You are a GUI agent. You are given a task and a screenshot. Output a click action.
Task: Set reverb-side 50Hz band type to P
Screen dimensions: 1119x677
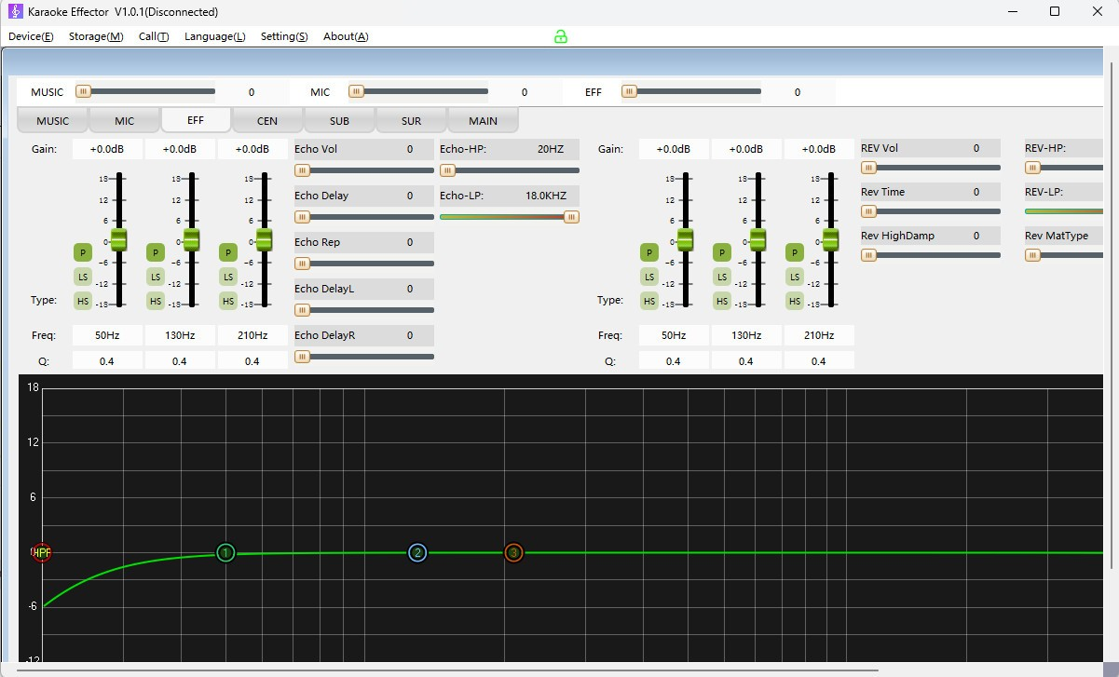point(649,252)
